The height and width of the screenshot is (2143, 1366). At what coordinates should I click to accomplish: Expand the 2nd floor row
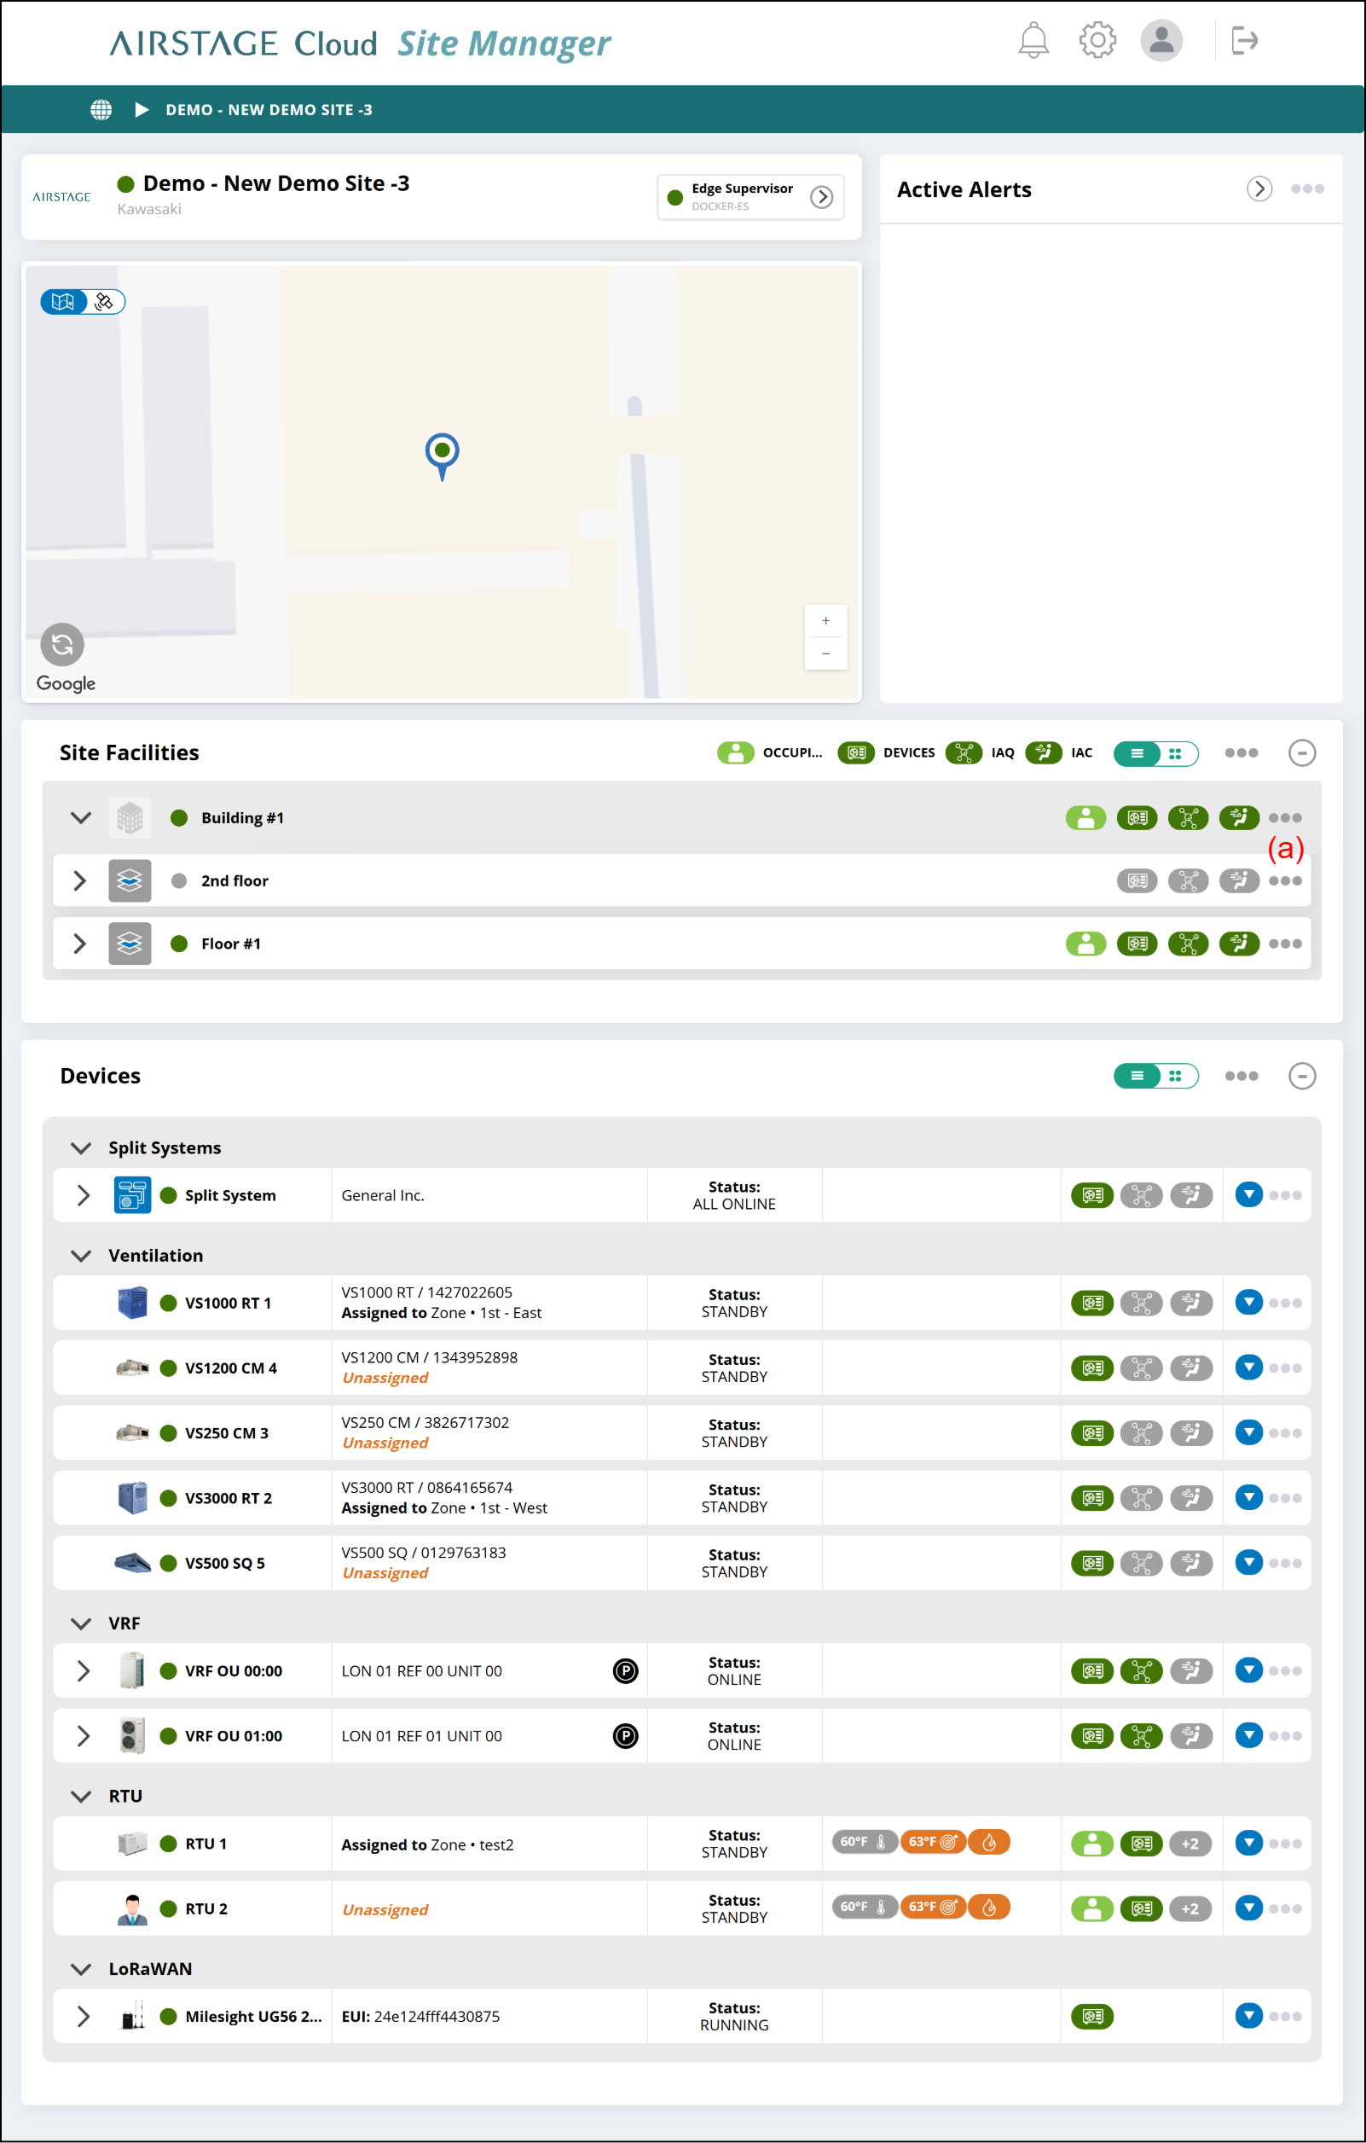(x=80, y=881)
